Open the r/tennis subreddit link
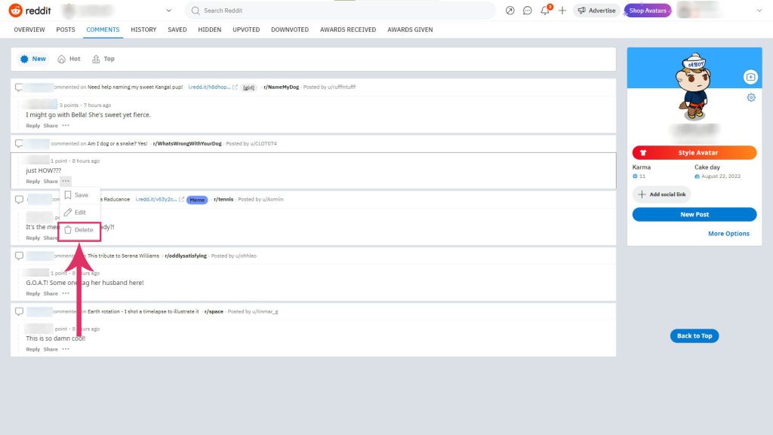This screenshot has width=773, height=435. pos(223,199)
